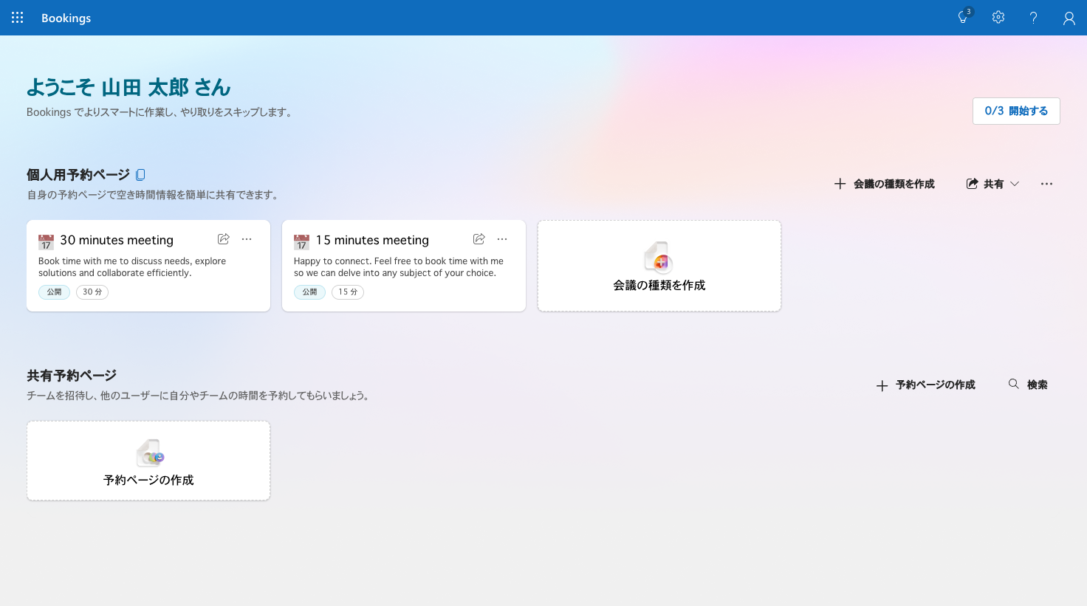Click the calendar icon on 15 minutes meeting
Viewport: 1087px width, 606px height.
pyautogui.click(x=301, y=242)
